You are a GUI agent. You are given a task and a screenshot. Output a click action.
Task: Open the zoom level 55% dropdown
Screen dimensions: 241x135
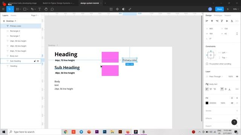pos(236,9)
